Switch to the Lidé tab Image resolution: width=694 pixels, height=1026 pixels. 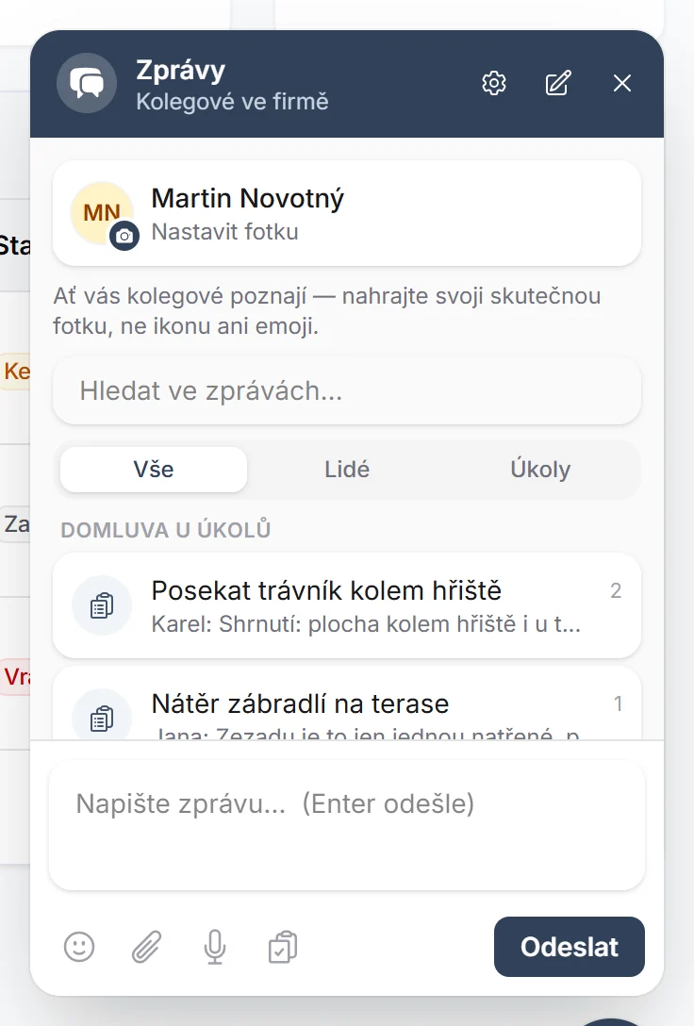pos(347,470)
